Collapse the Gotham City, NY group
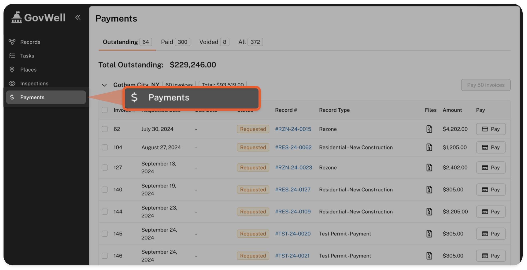This screenshot has height=270, width=527. (x=104, y=85)
